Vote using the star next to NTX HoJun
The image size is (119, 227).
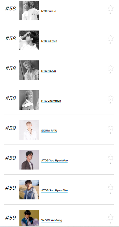111,68
